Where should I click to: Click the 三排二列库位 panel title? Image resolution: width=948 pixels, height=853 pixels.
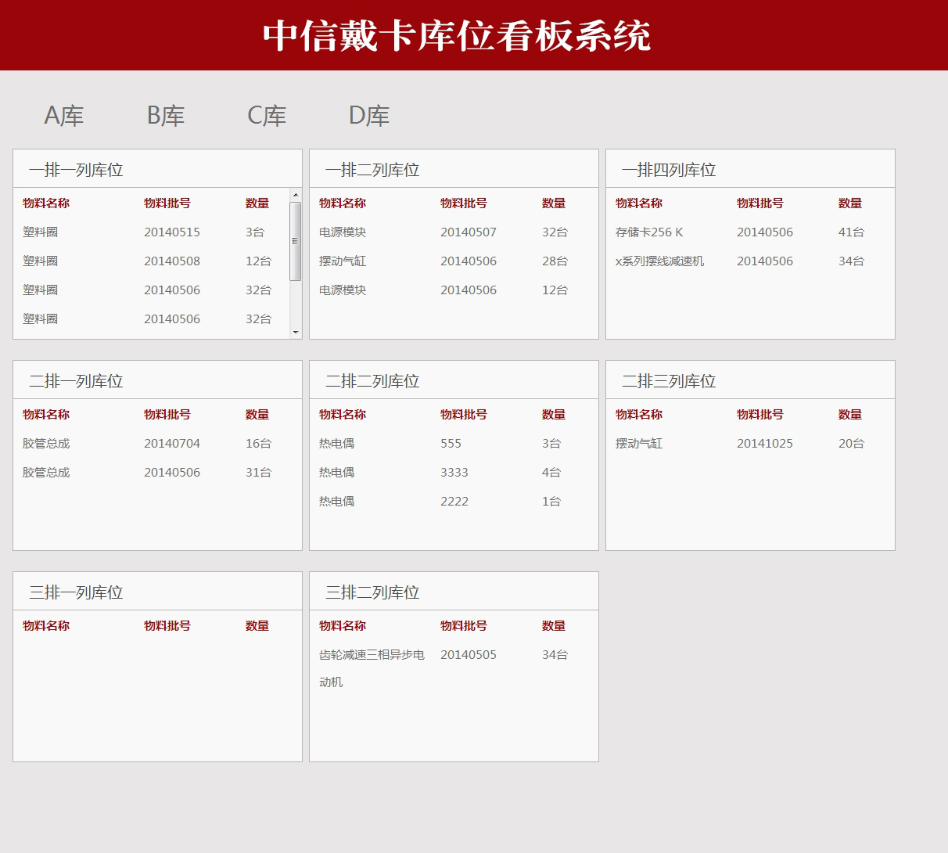(x=372, y=592)
